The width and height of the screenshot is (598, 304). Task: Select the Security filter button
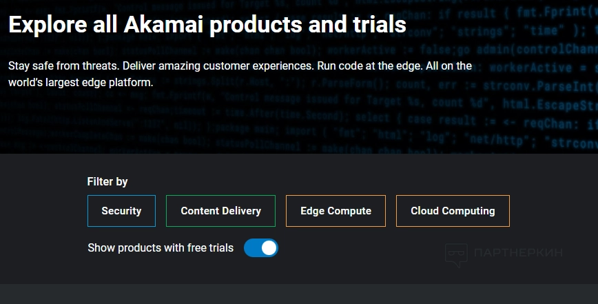[x=121, y=211]
